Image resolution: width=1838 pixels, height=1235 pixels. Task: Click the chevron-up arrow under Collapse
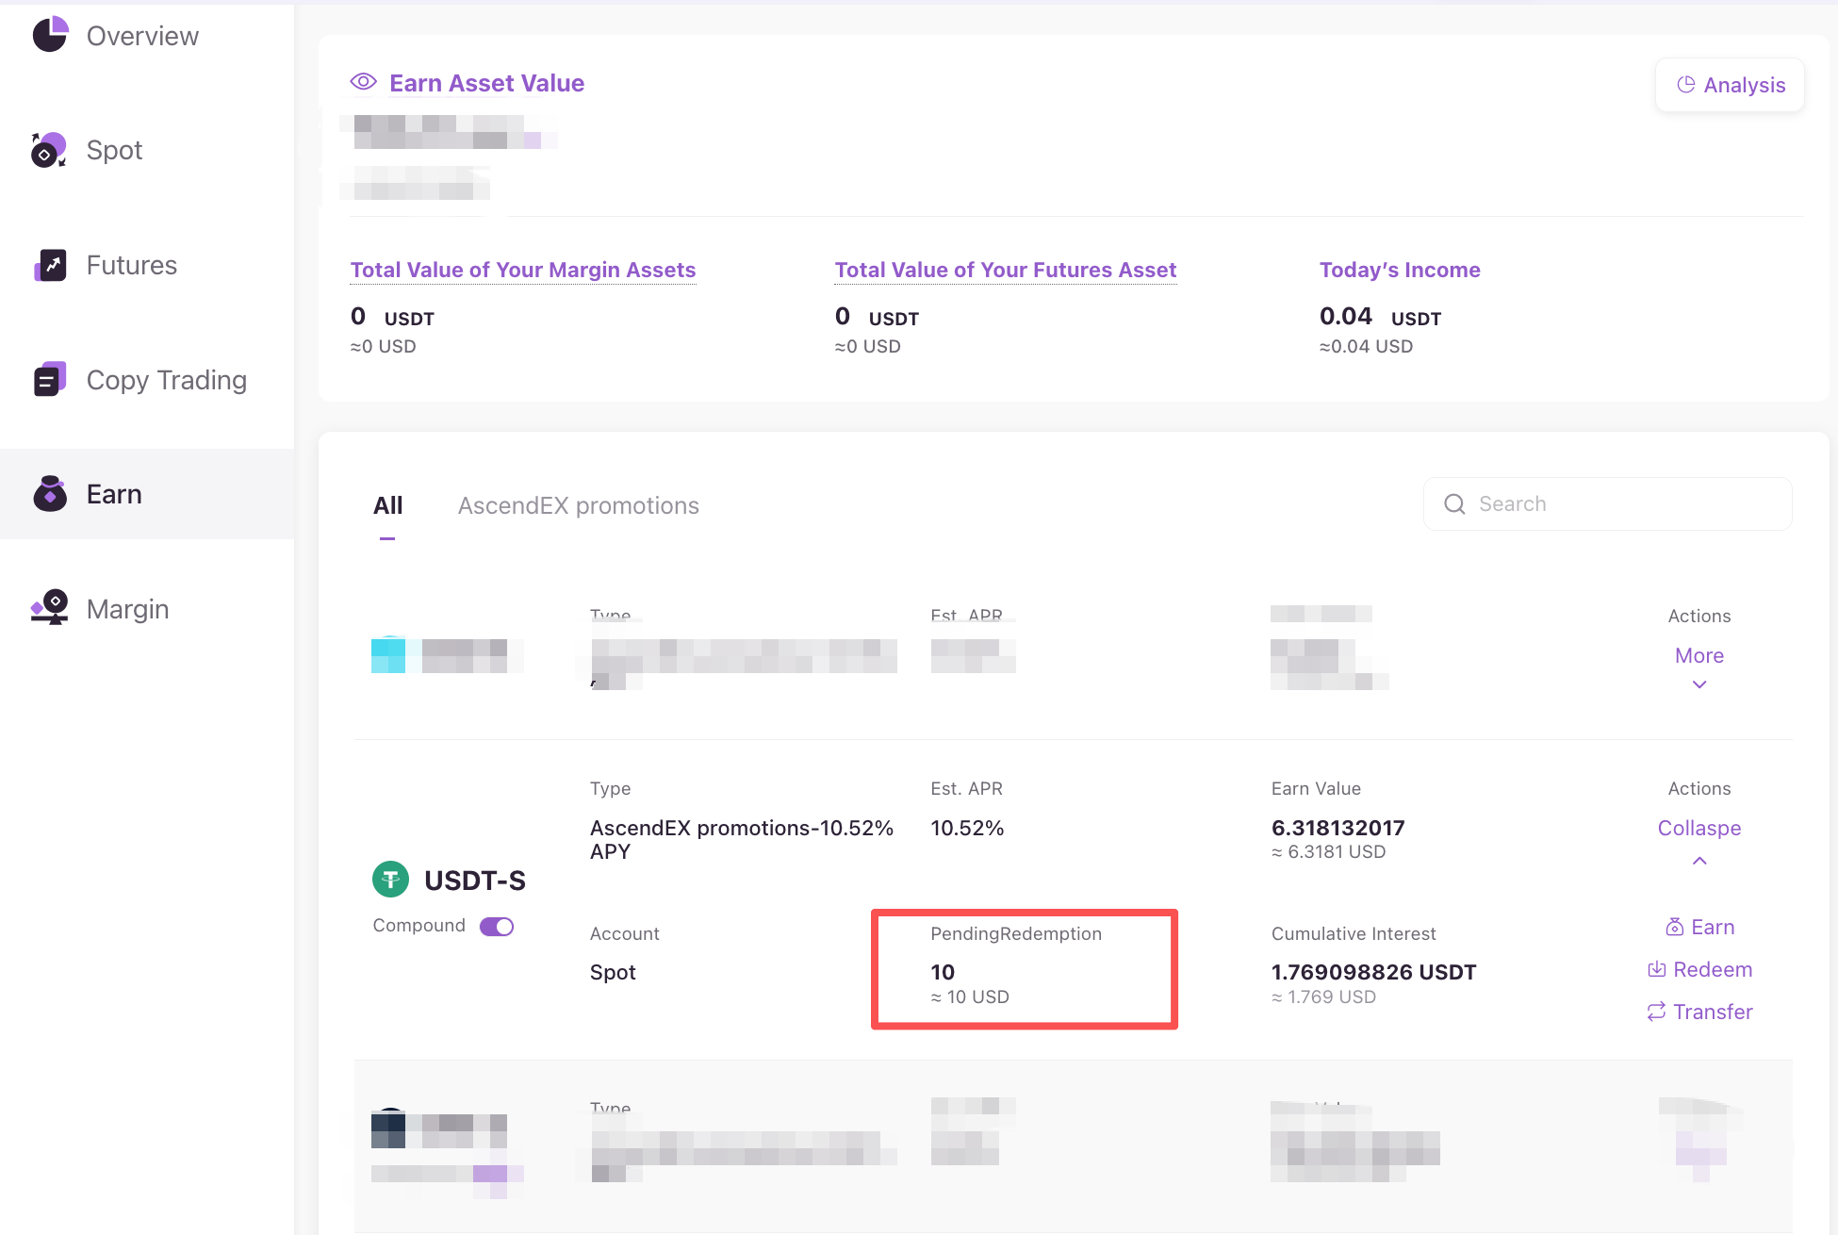pyautogui.click(x=1699, y=861)
